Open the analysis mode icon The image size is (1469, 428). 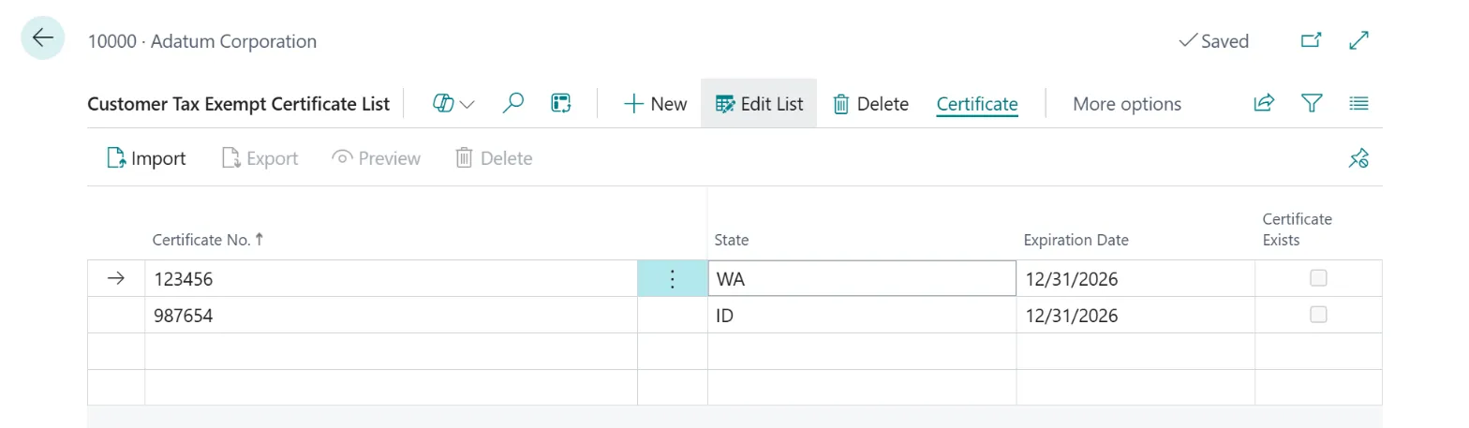click(x=561, y=103)
